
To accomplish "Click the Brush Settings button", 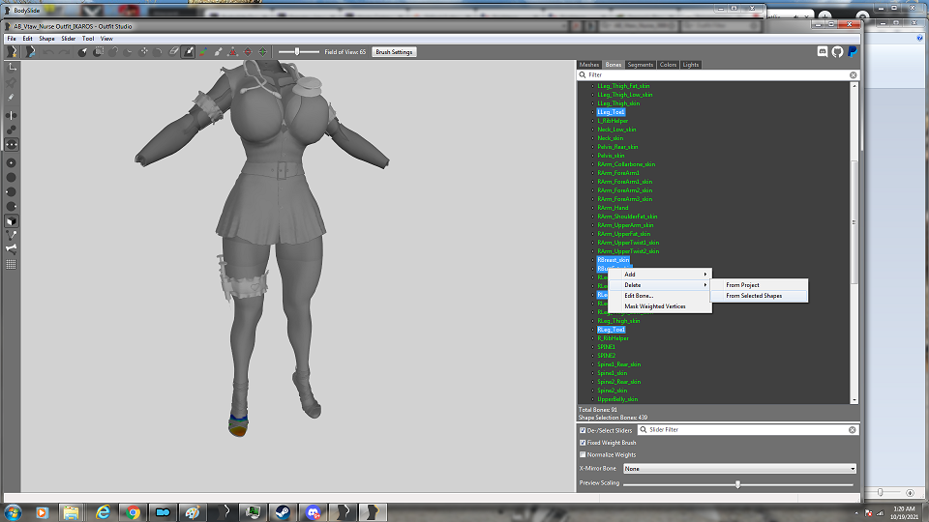I will 394,52.
